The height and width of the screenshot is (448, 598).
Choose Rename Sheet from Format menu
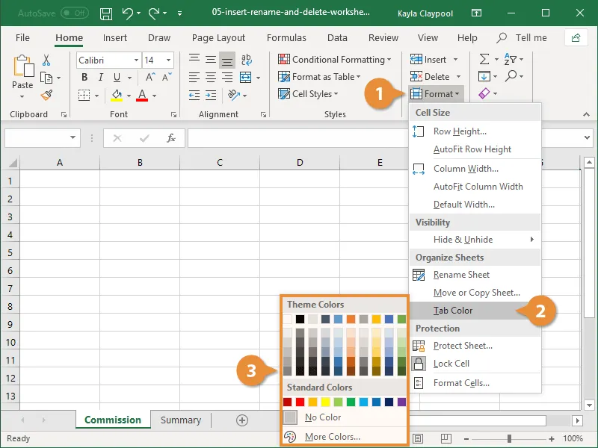475,275
